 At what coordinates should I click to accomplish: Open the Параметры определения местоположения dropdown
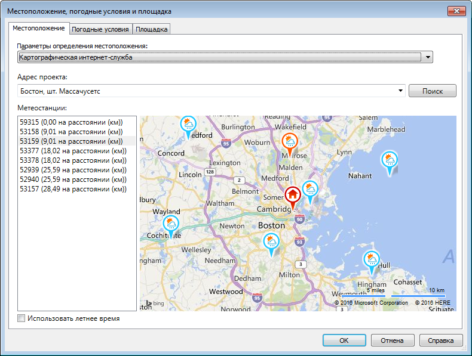click(225, 57)
